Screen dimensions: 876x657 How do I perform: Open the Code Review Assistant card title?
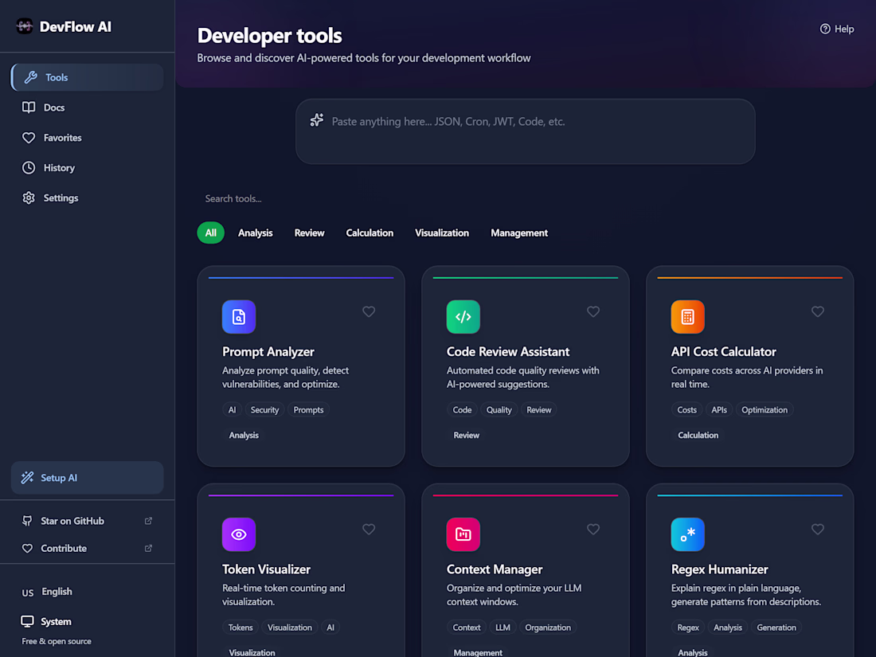[x=508, y=352]
